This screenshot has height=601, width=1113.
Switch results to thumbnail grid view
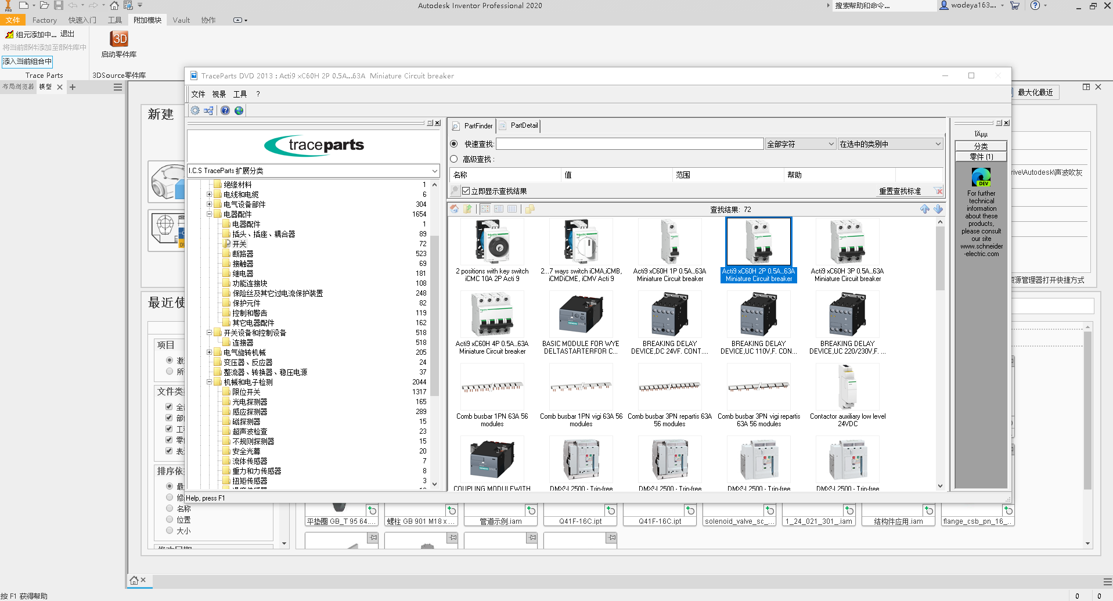[x=485, y=209]
